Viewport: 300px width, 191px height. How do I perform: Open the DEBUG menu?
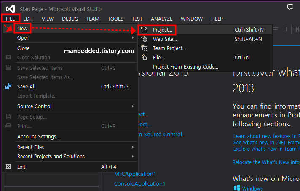pos(70,19)
